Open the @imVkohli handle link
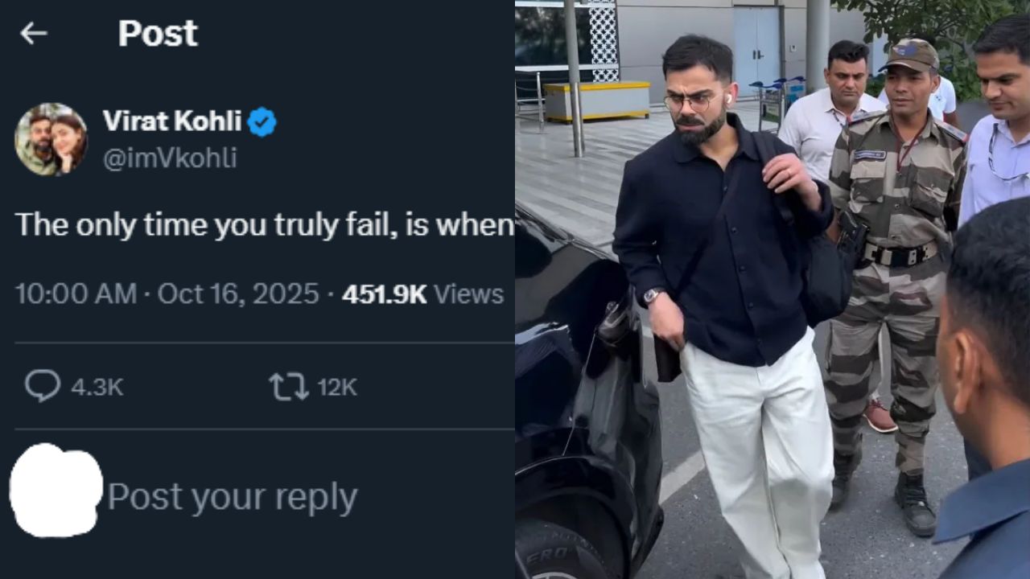Viewport: 1030px width, 579px height. coord(170,158)
